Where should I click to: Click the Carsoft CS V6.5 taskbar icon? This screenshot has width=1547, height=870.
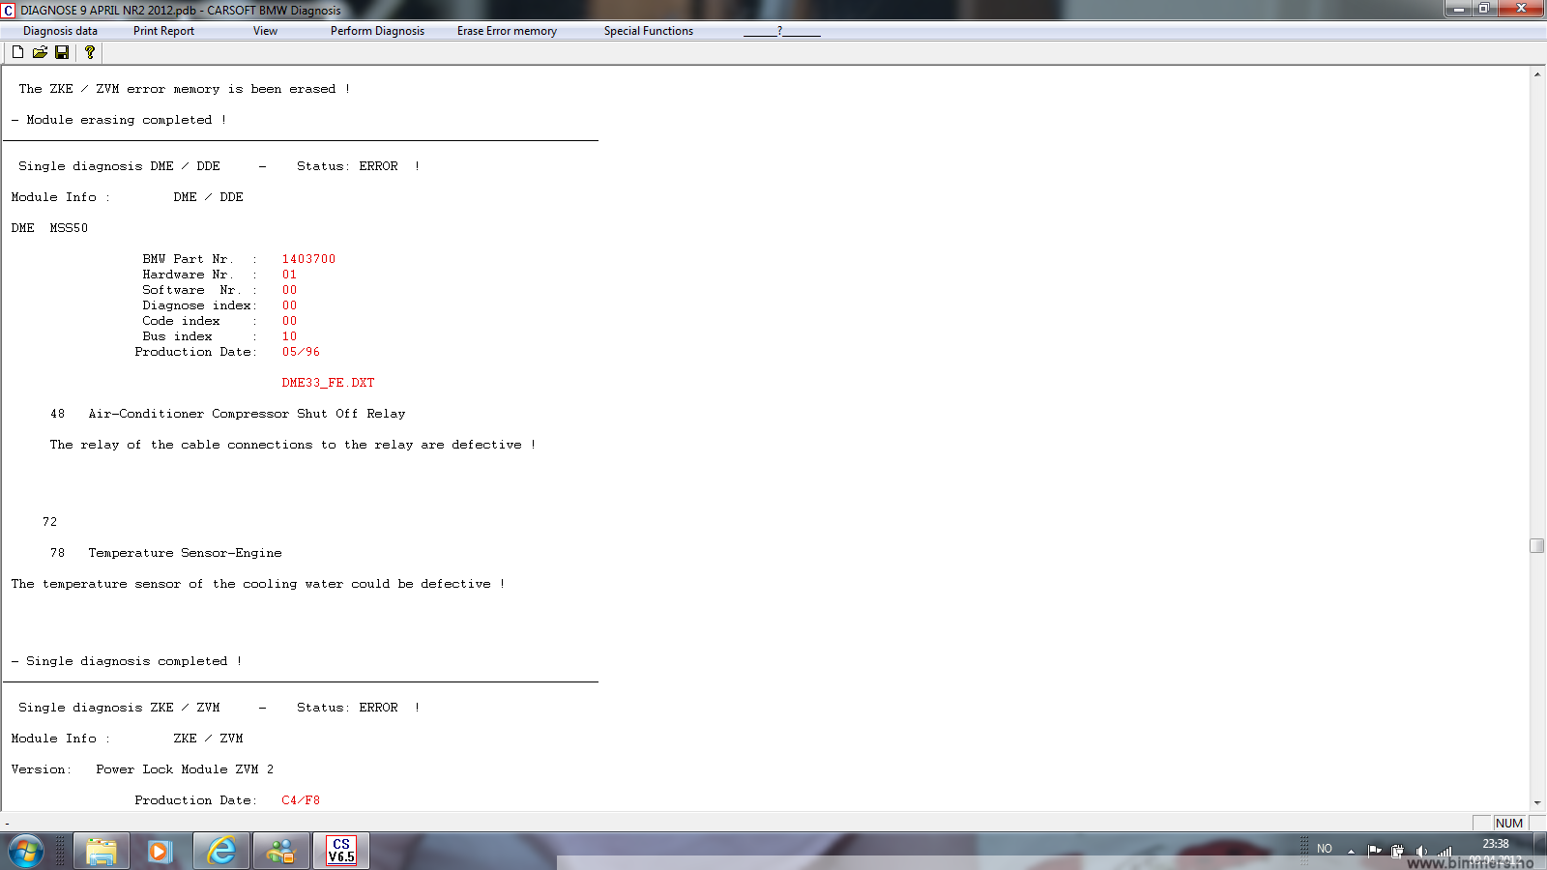pos(340,851)
